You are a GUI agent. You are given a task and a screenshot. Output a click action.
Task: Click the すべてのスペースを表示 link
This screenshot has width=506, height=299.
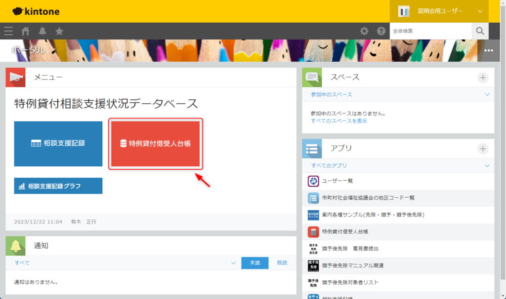pyautogui.click(x=339, y=121)
